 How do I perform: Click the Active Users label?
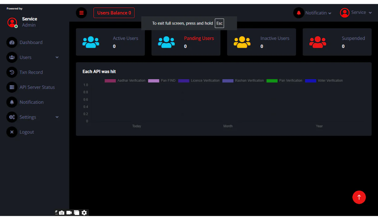[126, 38]
